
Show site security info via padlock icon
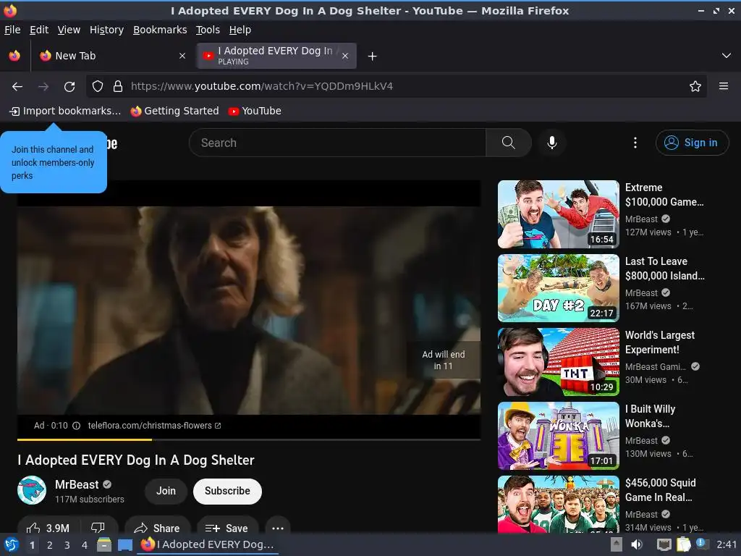[x=118, y=87]
